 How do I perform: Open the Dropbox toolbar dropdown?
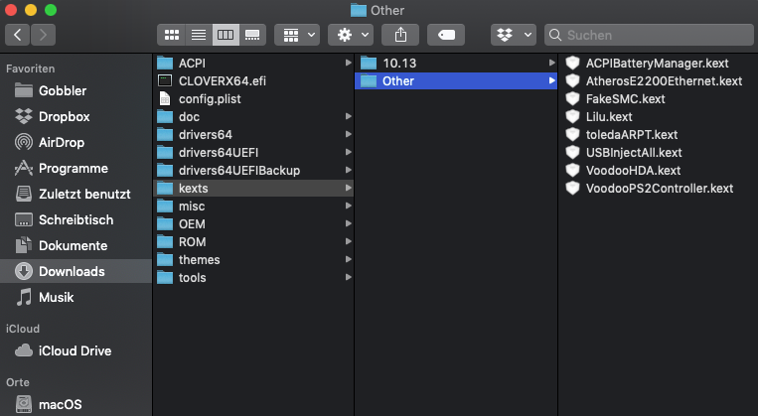click(514, 35)
